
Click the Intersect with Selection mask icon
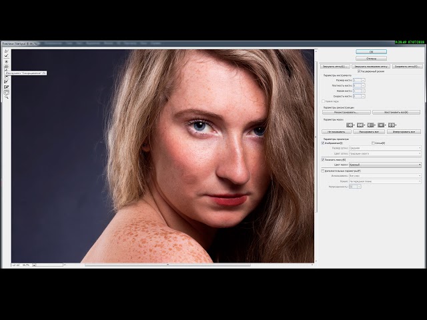(x=381, y=125)
